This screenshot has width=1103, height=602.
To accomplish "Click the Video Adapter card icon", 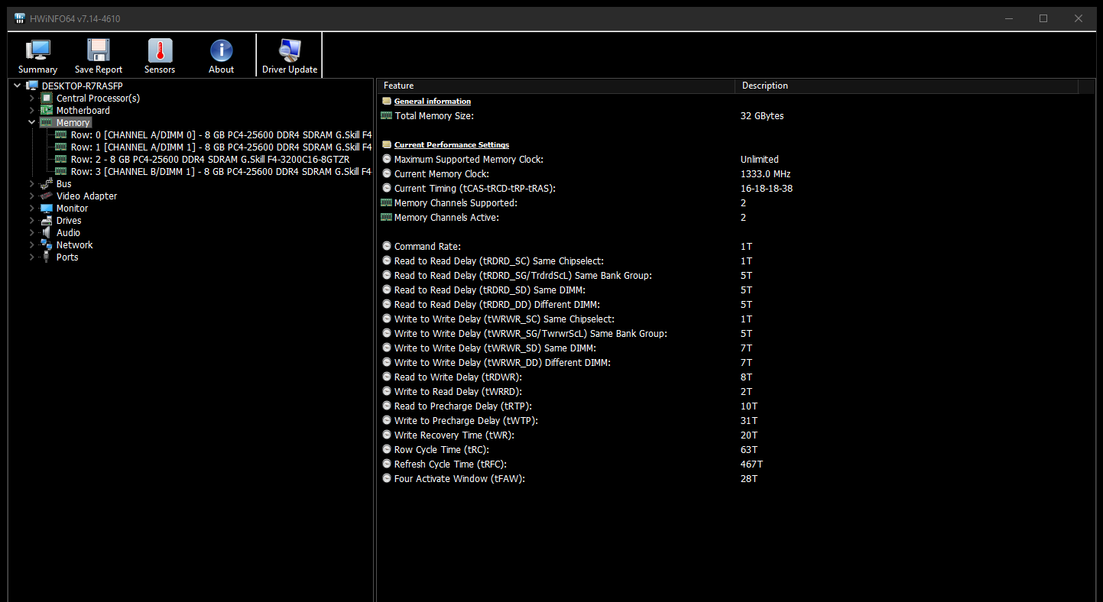I will (x=47, y=196).
